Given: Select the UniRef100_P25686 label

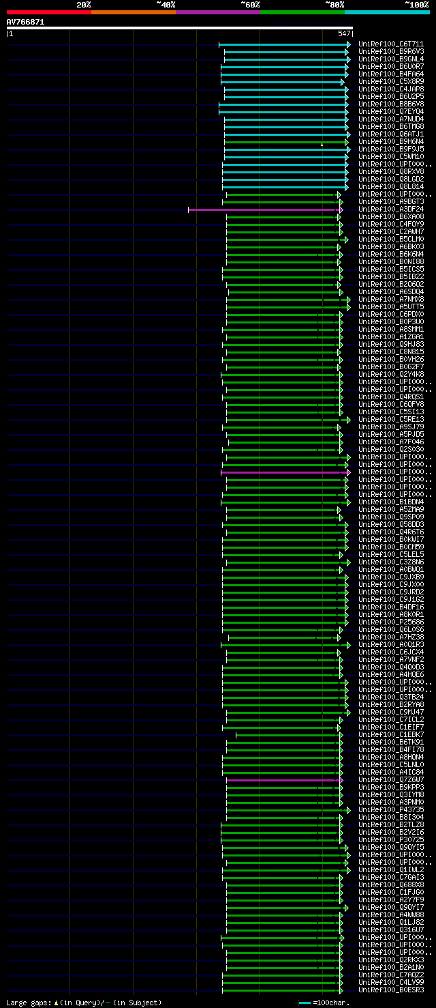Looking at the screenshot, I should [391, 622].
